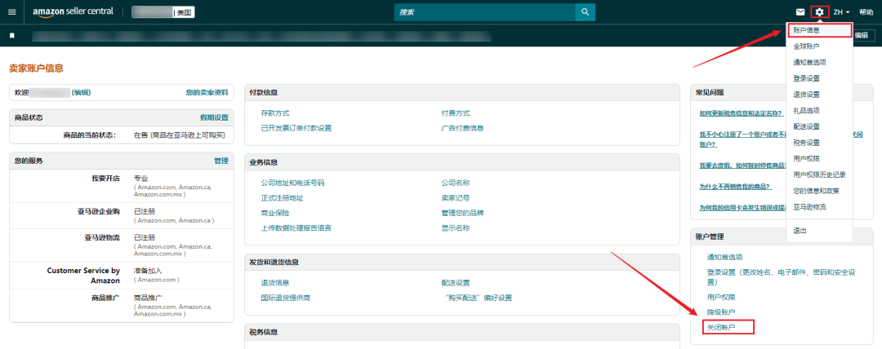Open "购买配送"偏好设置 link
Screen dimensions: 882x349
[476, 298]
